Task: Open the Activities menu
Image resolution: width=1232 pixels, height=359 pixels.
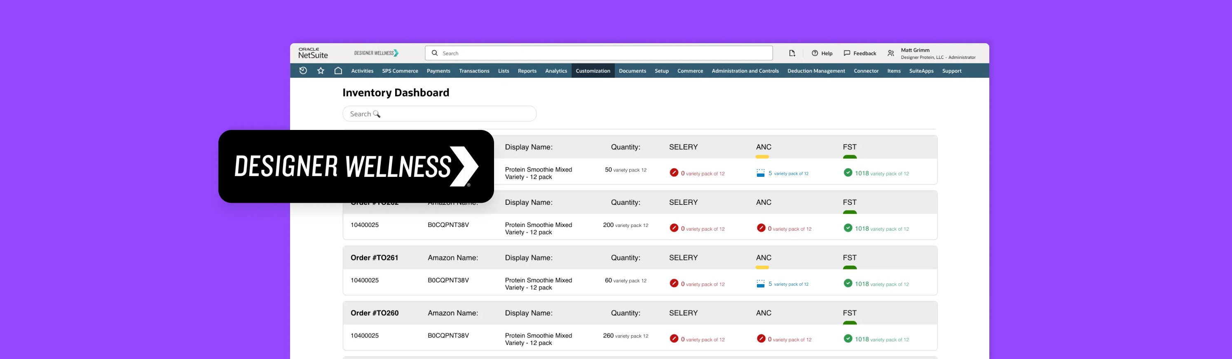Action: tap(362, 71)
